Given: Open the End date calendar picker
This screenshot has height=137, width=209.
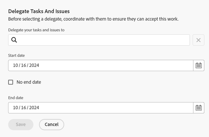Looking at the screenshot, I should point(198,108).
